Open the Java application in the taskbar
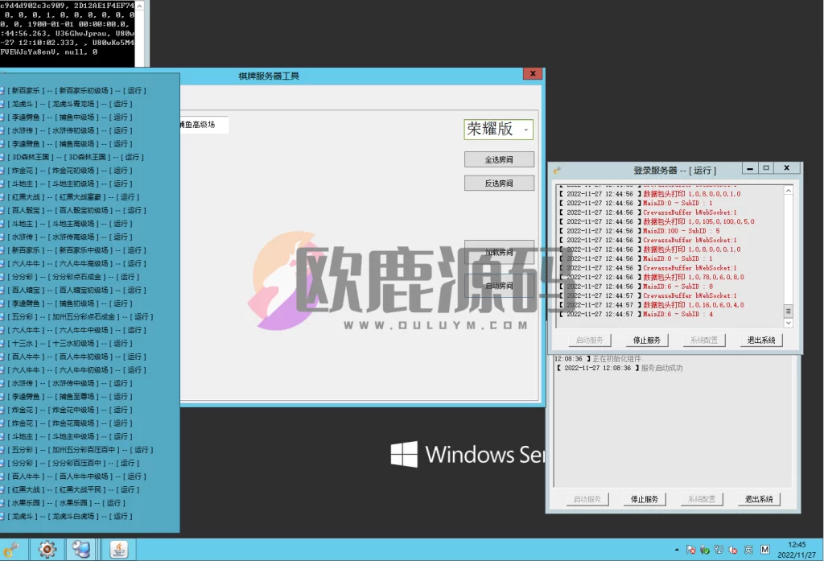The image size is (824, 561). 119,549
